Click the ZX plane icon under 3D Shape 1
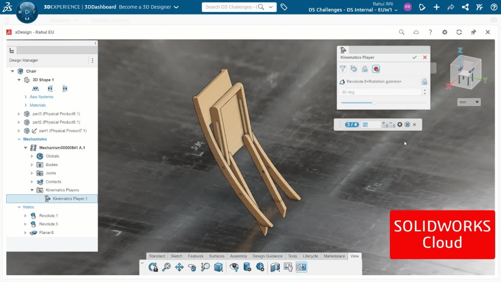This screenshot has width=501, height=282. [65, 89]
